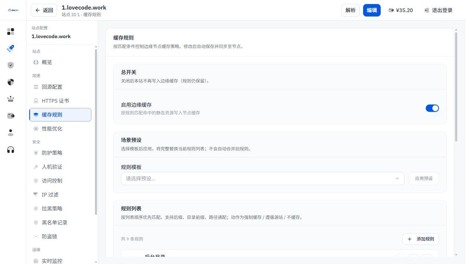Open the IP 过滤 menu item
Image resolution: width=469 pixels, height=264 pixels.
pos(60,195)
